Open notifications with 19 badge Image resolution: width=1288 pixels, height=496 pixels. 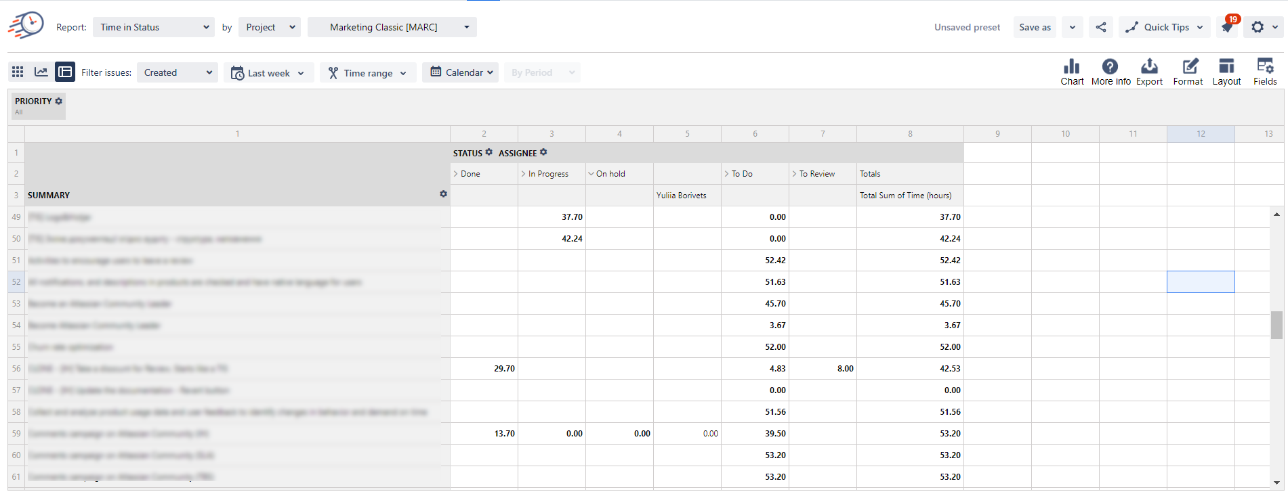click(x=1227, y=27)
